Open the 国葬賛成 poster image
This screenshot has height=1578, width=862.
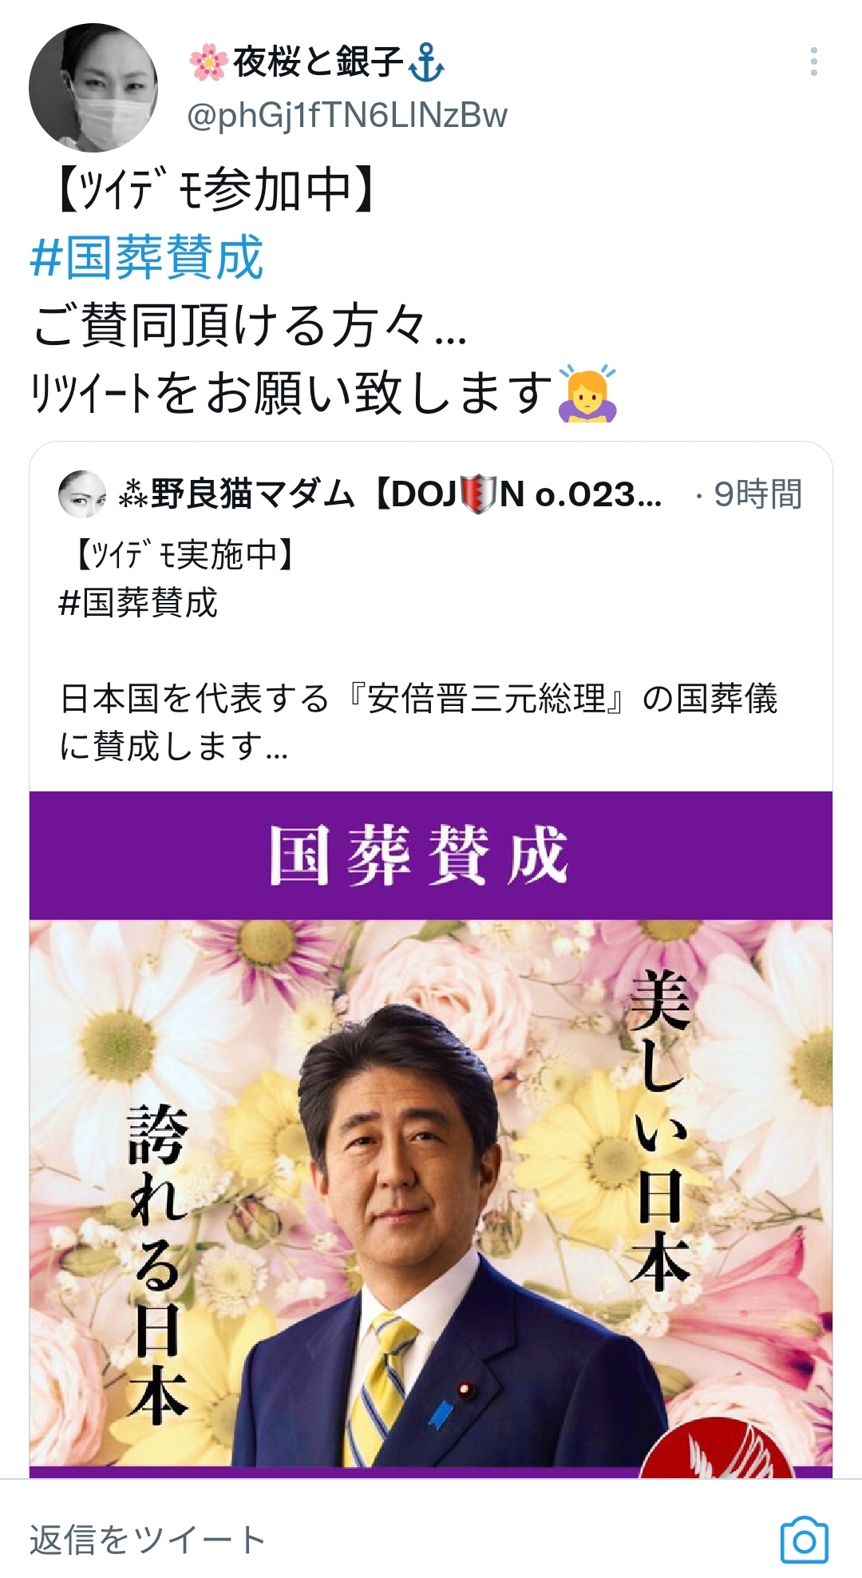coord(431,1134)
